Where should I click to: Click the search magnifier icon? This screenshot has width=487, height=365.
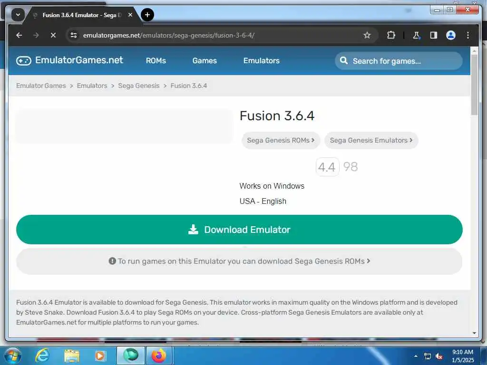click(x=344, y=60)
